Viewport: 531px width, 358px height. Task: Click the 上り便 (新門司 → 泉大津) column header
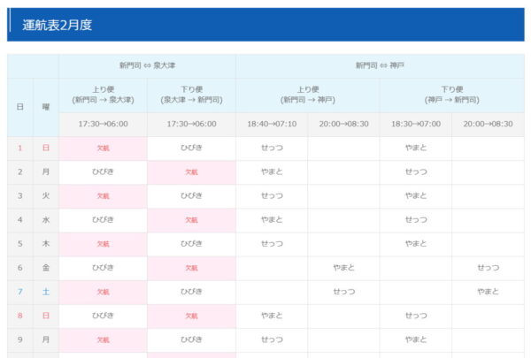tap(103, 95)
